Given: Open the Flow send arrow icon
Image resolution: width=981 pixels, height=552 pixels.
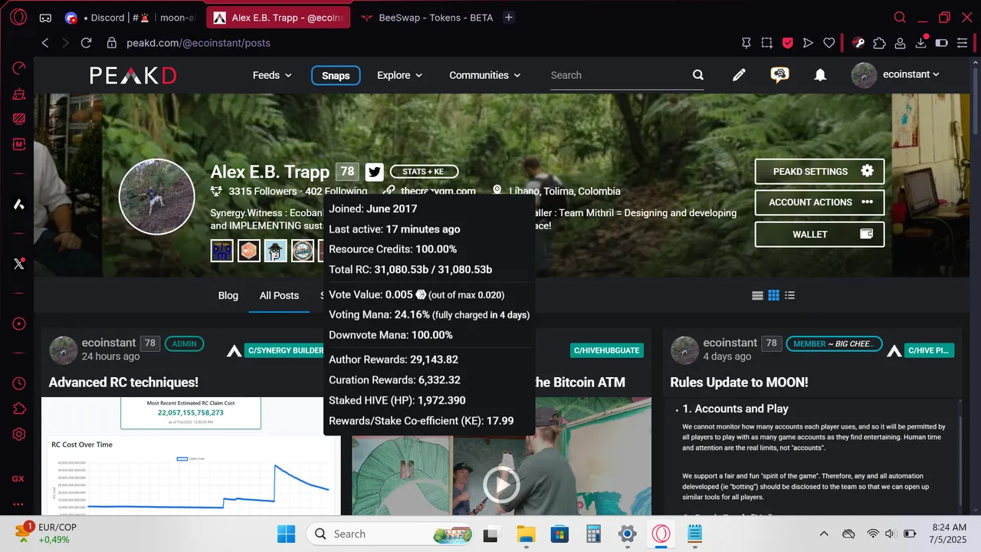Looking at the screenshot, I should [x=808, y=43].
